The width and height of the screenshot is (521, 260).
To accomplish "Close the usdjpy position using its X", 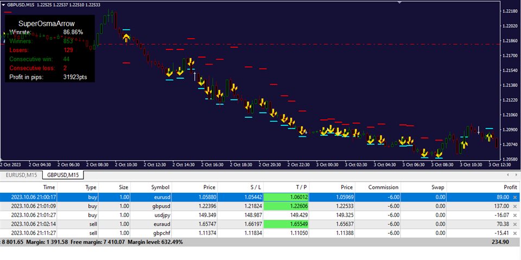I will click(x=515, y=215).
